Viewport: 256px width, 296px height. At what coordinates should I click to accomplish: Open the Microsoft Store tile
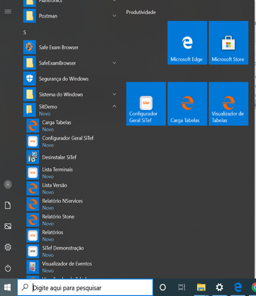point(228,42)
